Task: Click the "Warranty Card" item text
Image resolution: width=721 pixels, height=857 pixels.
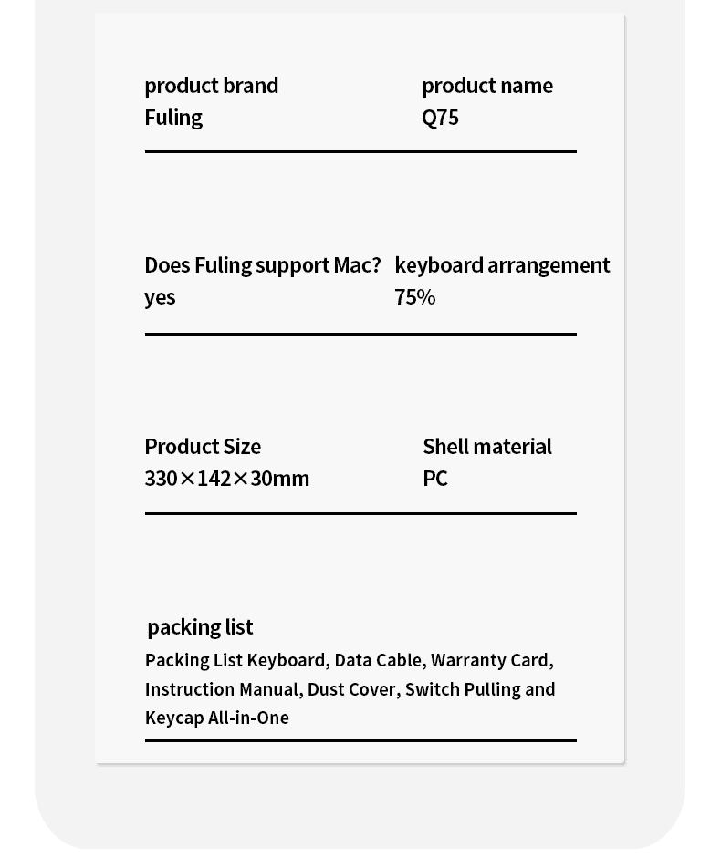Action: click(489, 660)
